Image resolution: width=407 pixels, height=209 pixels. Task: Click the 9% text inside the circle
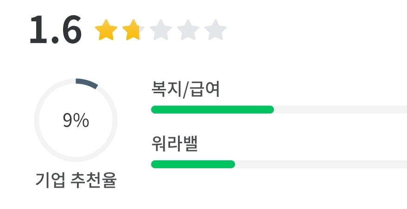click(x=76, y=120)
